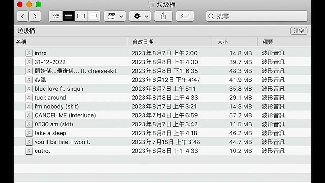Select file fuck around

tap(50, 97)
